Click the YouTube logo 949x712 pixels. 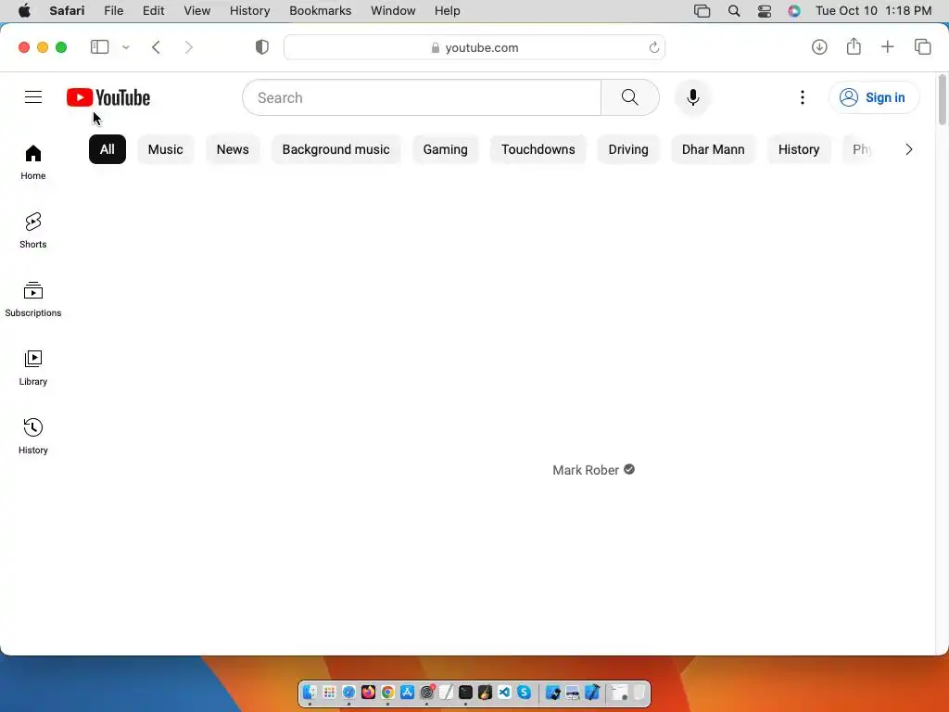tap(108, 97)
